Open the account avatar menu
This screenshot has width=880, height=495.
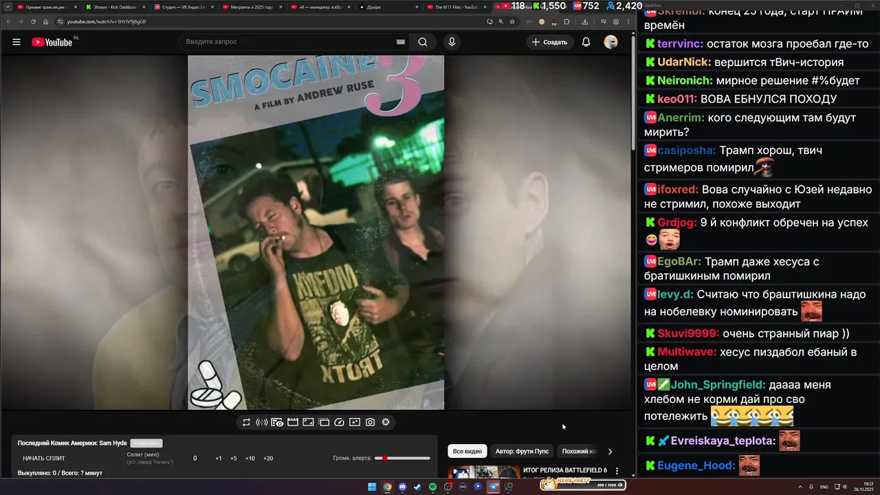(x=610, y=42)
